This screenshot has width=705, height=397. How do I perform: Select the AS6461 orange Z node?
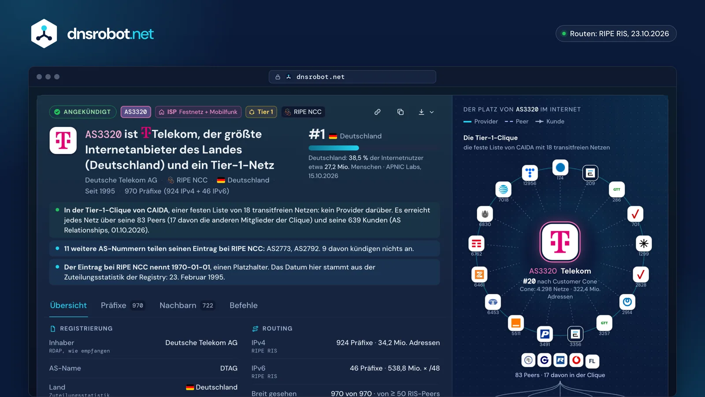coord(479,274)
